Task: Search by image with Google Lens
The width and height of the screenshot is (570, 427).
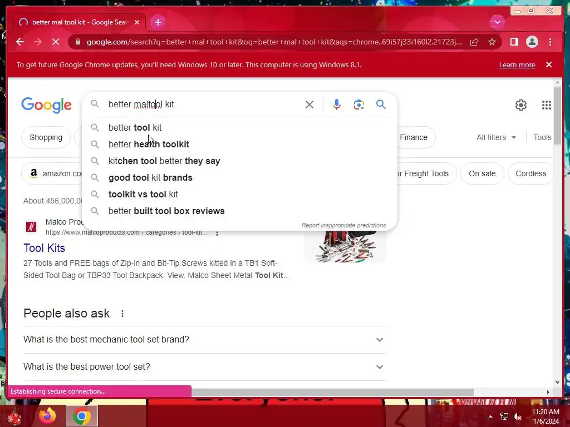Action: point(359,105)
